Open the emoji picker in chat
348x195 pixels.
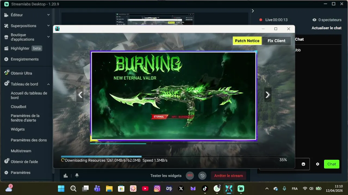[x=303, y=164]
